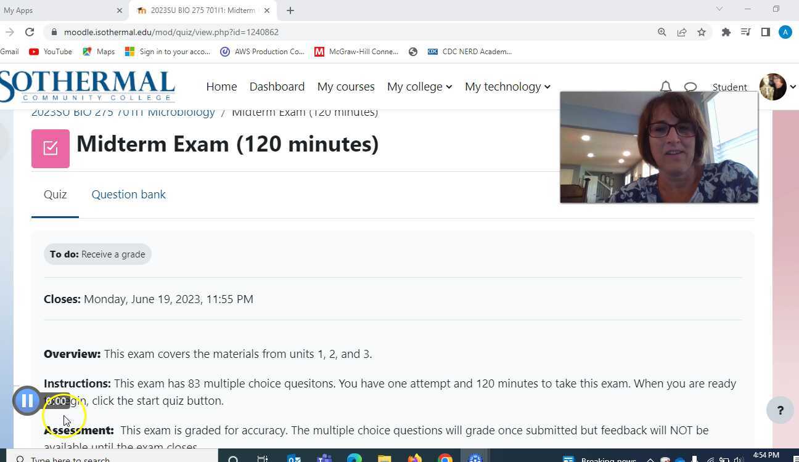The height and width of the screenshot is (462, 799).
Task: Open the Student profile chevron menu
Action: (x=793, y=87)
